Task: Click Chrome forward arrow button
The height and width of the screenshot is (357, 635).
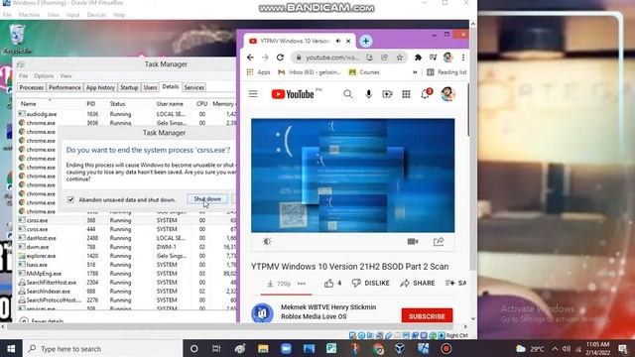Action: coord(265,58)
